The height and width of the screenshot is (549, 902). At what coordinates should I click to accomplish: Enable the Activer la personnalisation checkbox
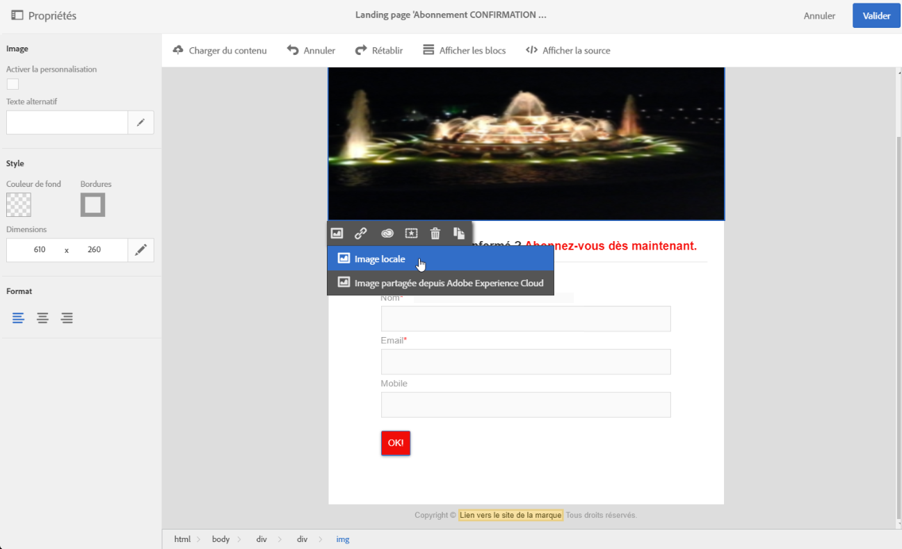[13, 84]
